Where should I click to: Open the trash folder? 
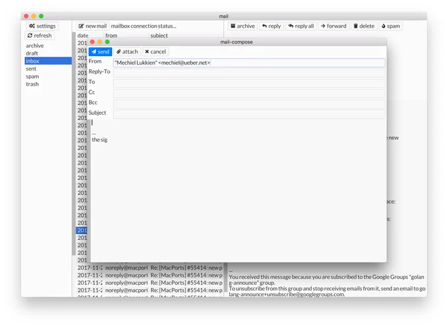pos(32,84)
